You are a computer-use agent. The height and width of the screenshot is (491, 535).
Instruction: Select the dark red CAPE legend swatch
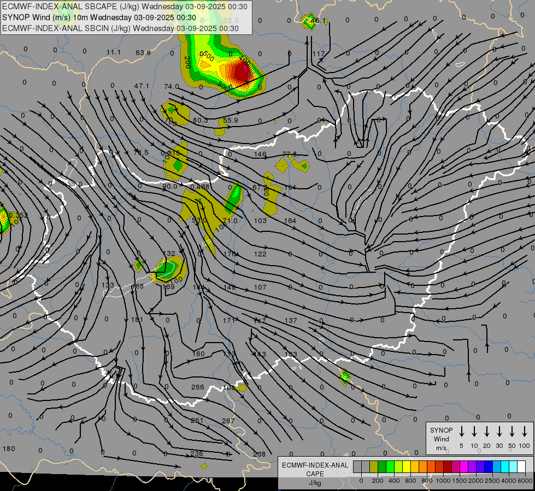tap(448, 466)
